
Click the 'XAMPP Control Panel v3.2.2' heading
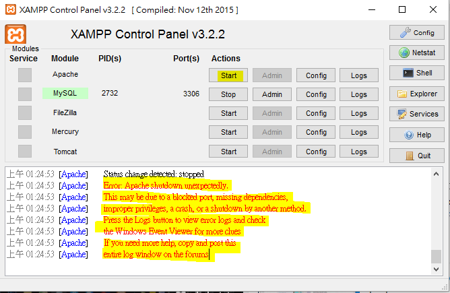pos(148,34)
